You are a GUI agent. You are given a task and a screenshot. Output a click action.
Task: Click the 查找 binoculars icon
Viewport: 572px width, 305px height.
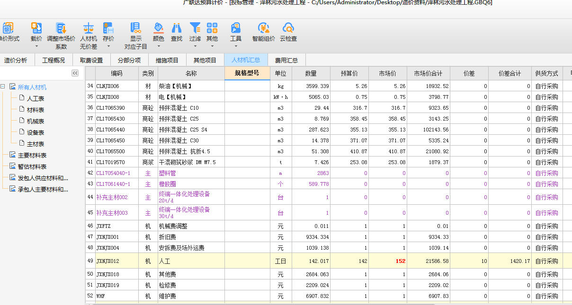point(177,28)
